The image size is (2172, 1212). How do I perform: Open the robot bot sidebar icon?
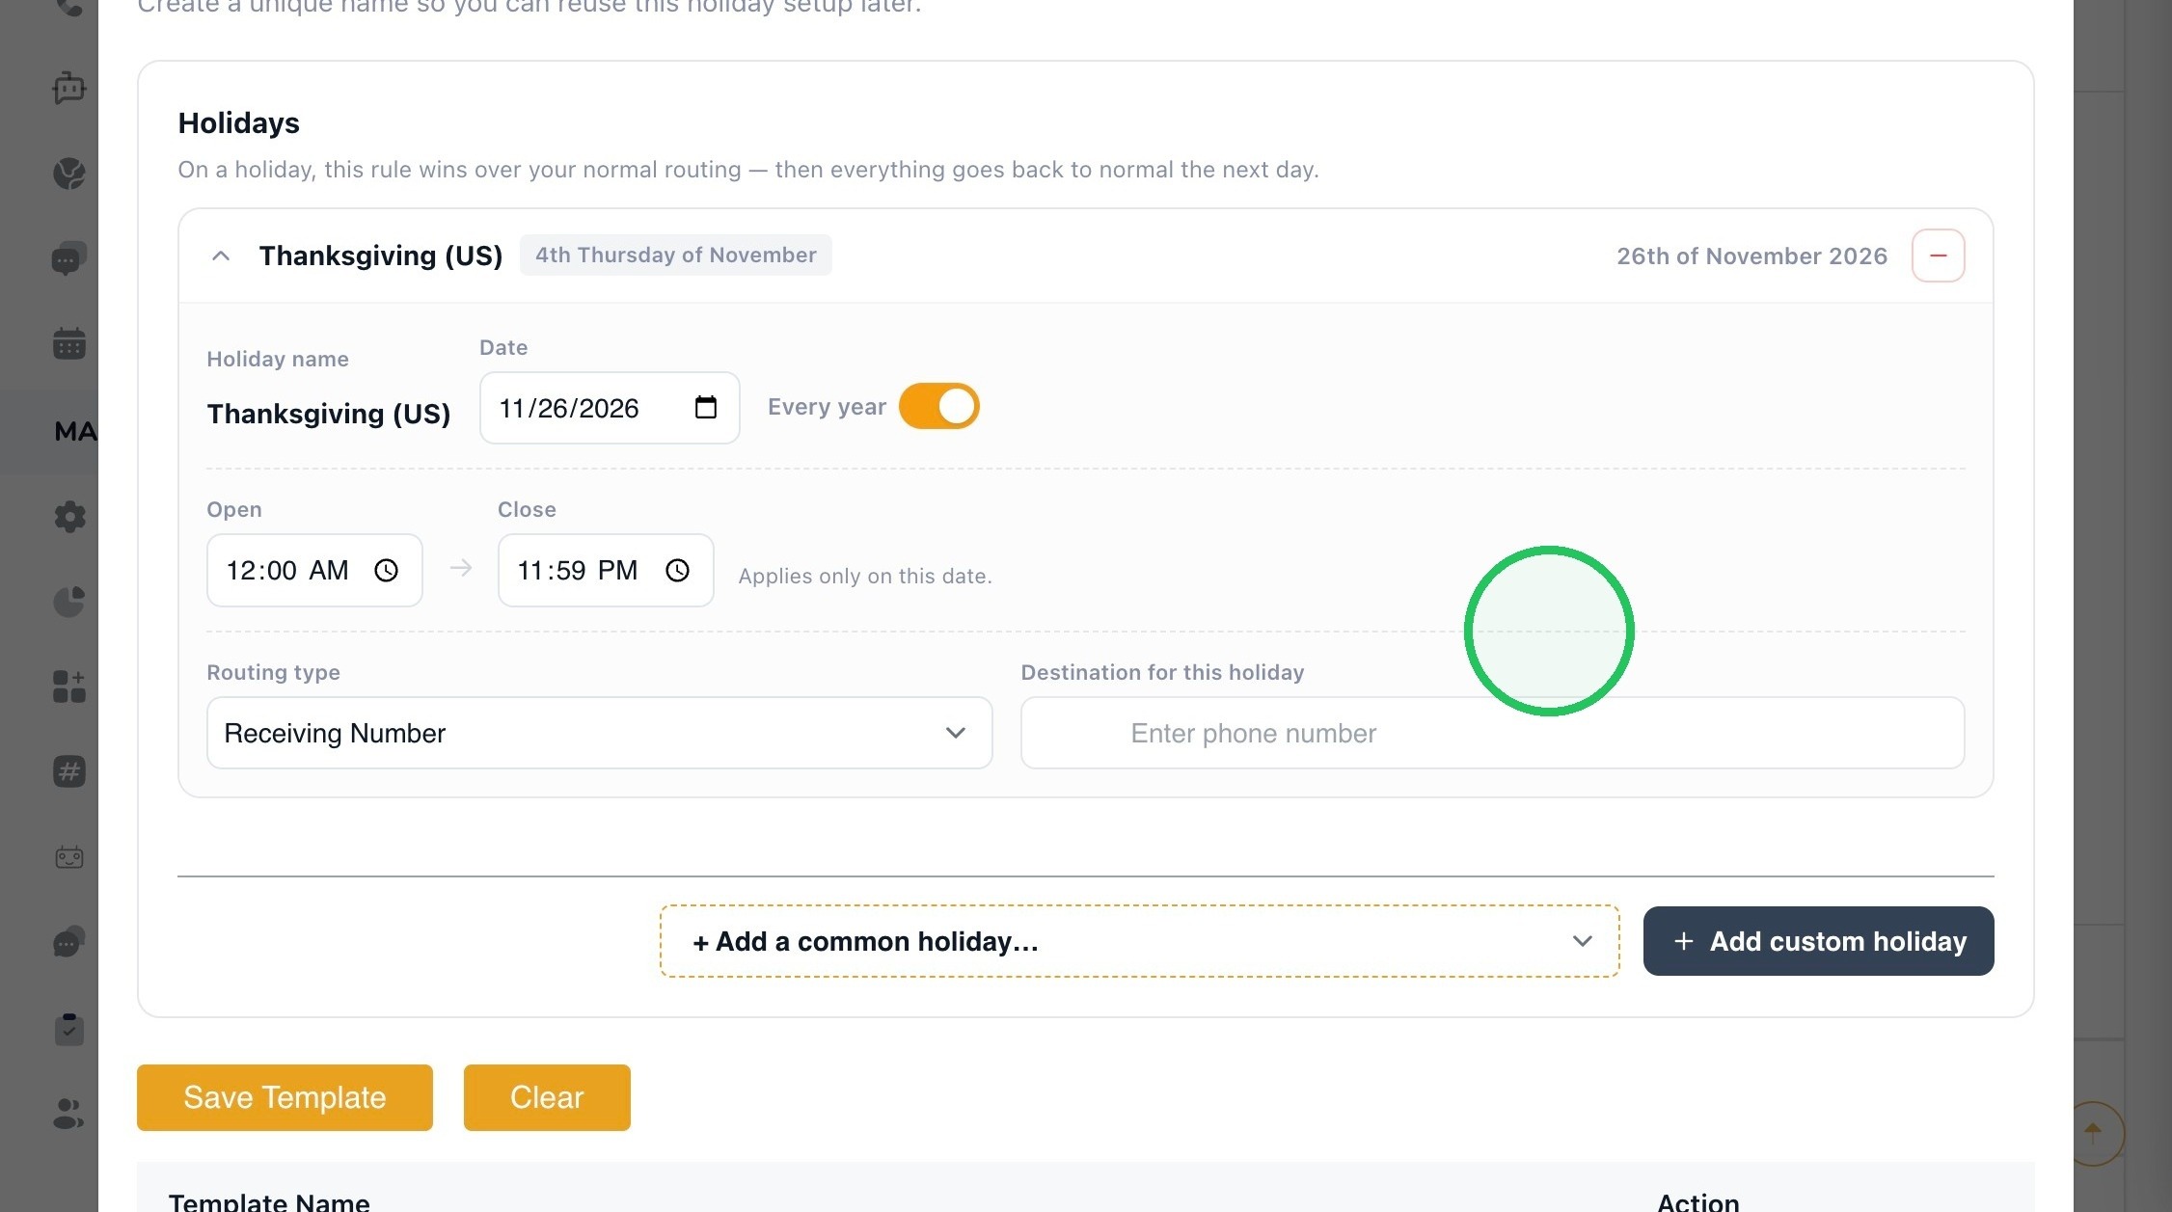[69, 88]
